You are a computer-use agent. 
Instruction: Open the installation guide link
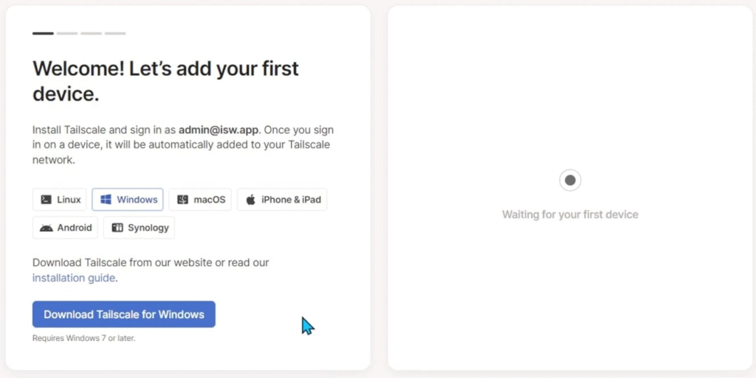pyautogui.click(x=74, y=278)
